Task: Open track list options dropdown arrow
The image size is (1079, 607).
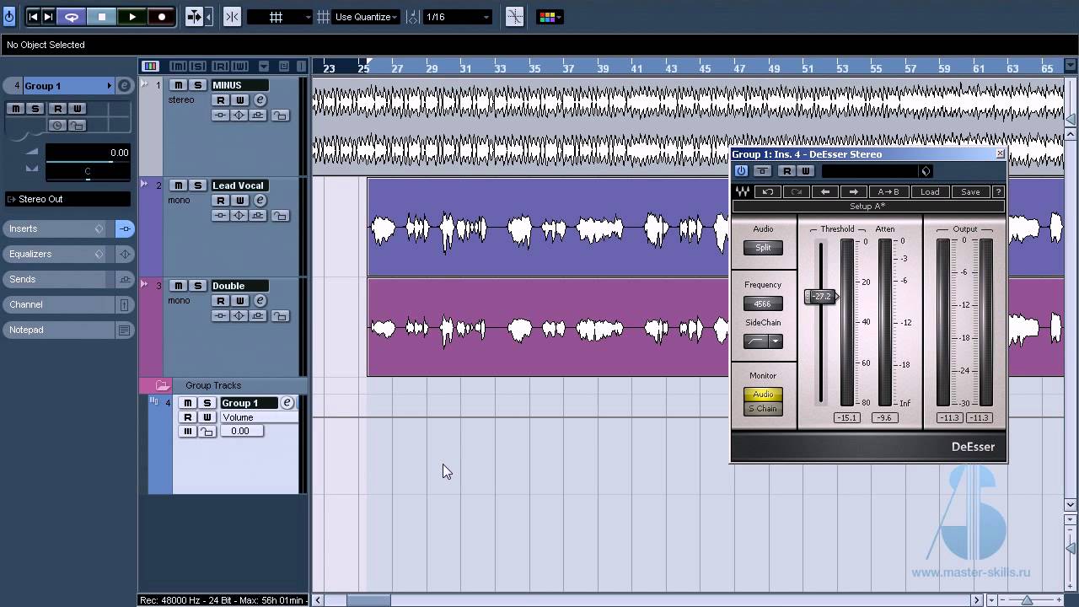Action: pyautogui.click(x=264, y=67)
